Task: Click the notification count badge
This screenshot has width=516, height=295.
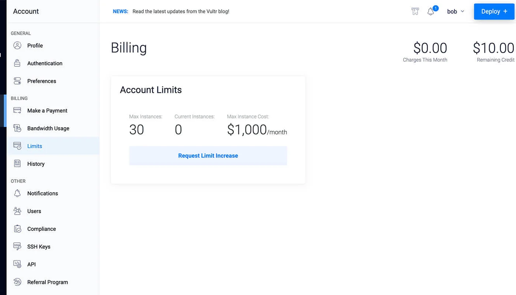Action: point(435,8)
